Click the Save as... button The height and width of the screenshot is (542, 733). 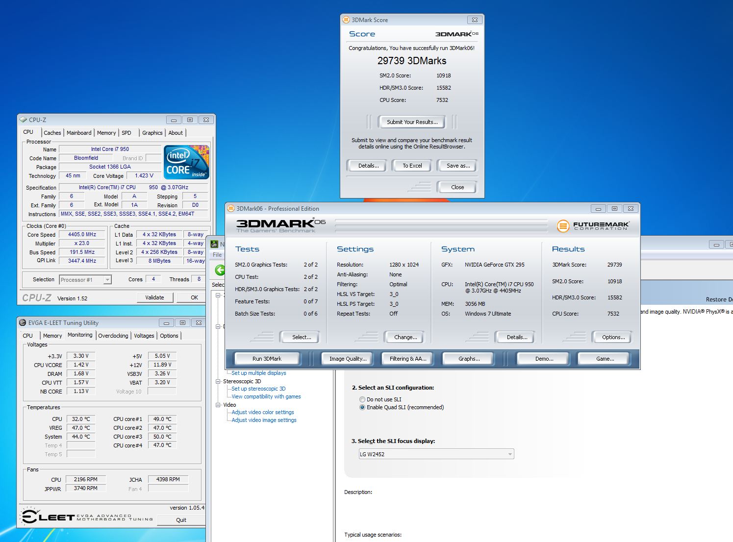click(x=458, y=166)
